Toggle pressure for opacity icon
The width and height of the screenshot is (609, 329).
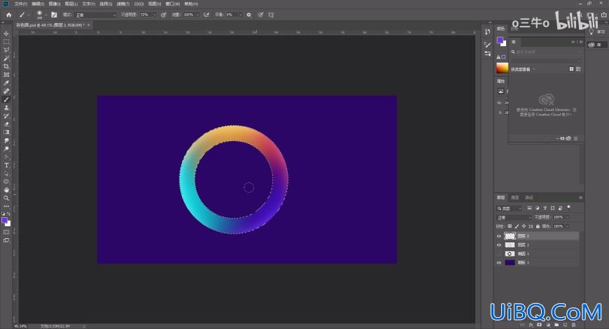click(x=164, y=15)
